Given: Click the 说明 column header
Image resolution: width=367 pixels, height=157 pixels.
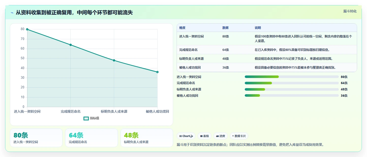Looking at the screenshot, I should click(x=258, y=28).
